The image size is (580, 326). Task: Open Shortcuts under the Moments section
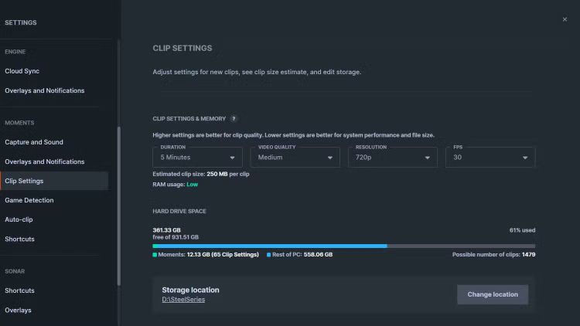(20, 239)
